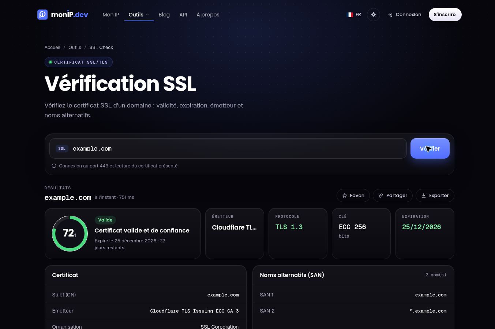The height and width of the screenshot is (329, 495).
Task: Click the SSL Corporation organisation value
Action: click(220, 327)
